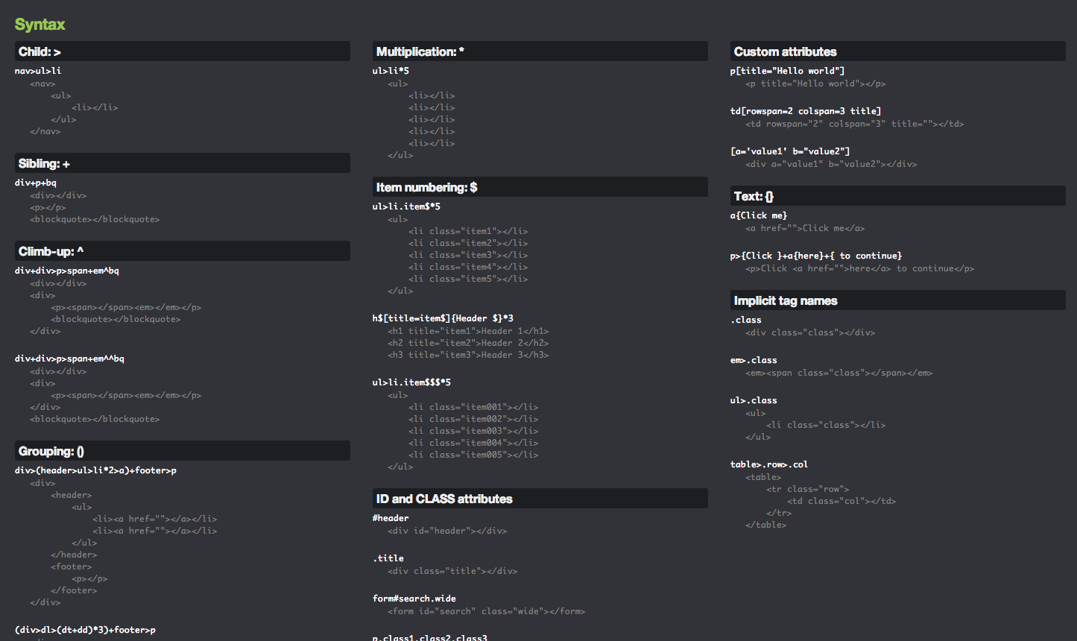This screenshot has width=1077, height=641.
Task: Click the "Sibling: +" section header
Action: click(x=44, y=163)
